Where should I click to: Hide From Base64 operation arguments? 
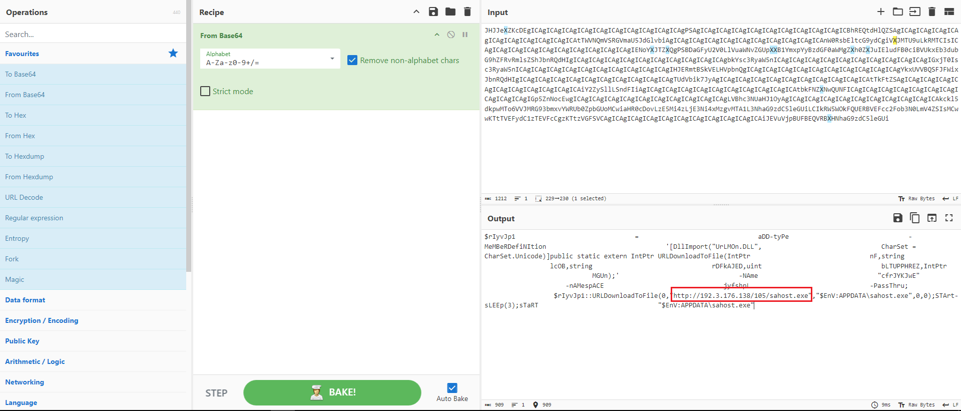coord(437,35)
